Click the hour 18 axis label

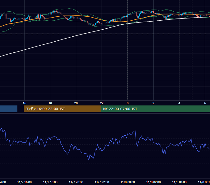pyautogui.click(x=50, y=103)
